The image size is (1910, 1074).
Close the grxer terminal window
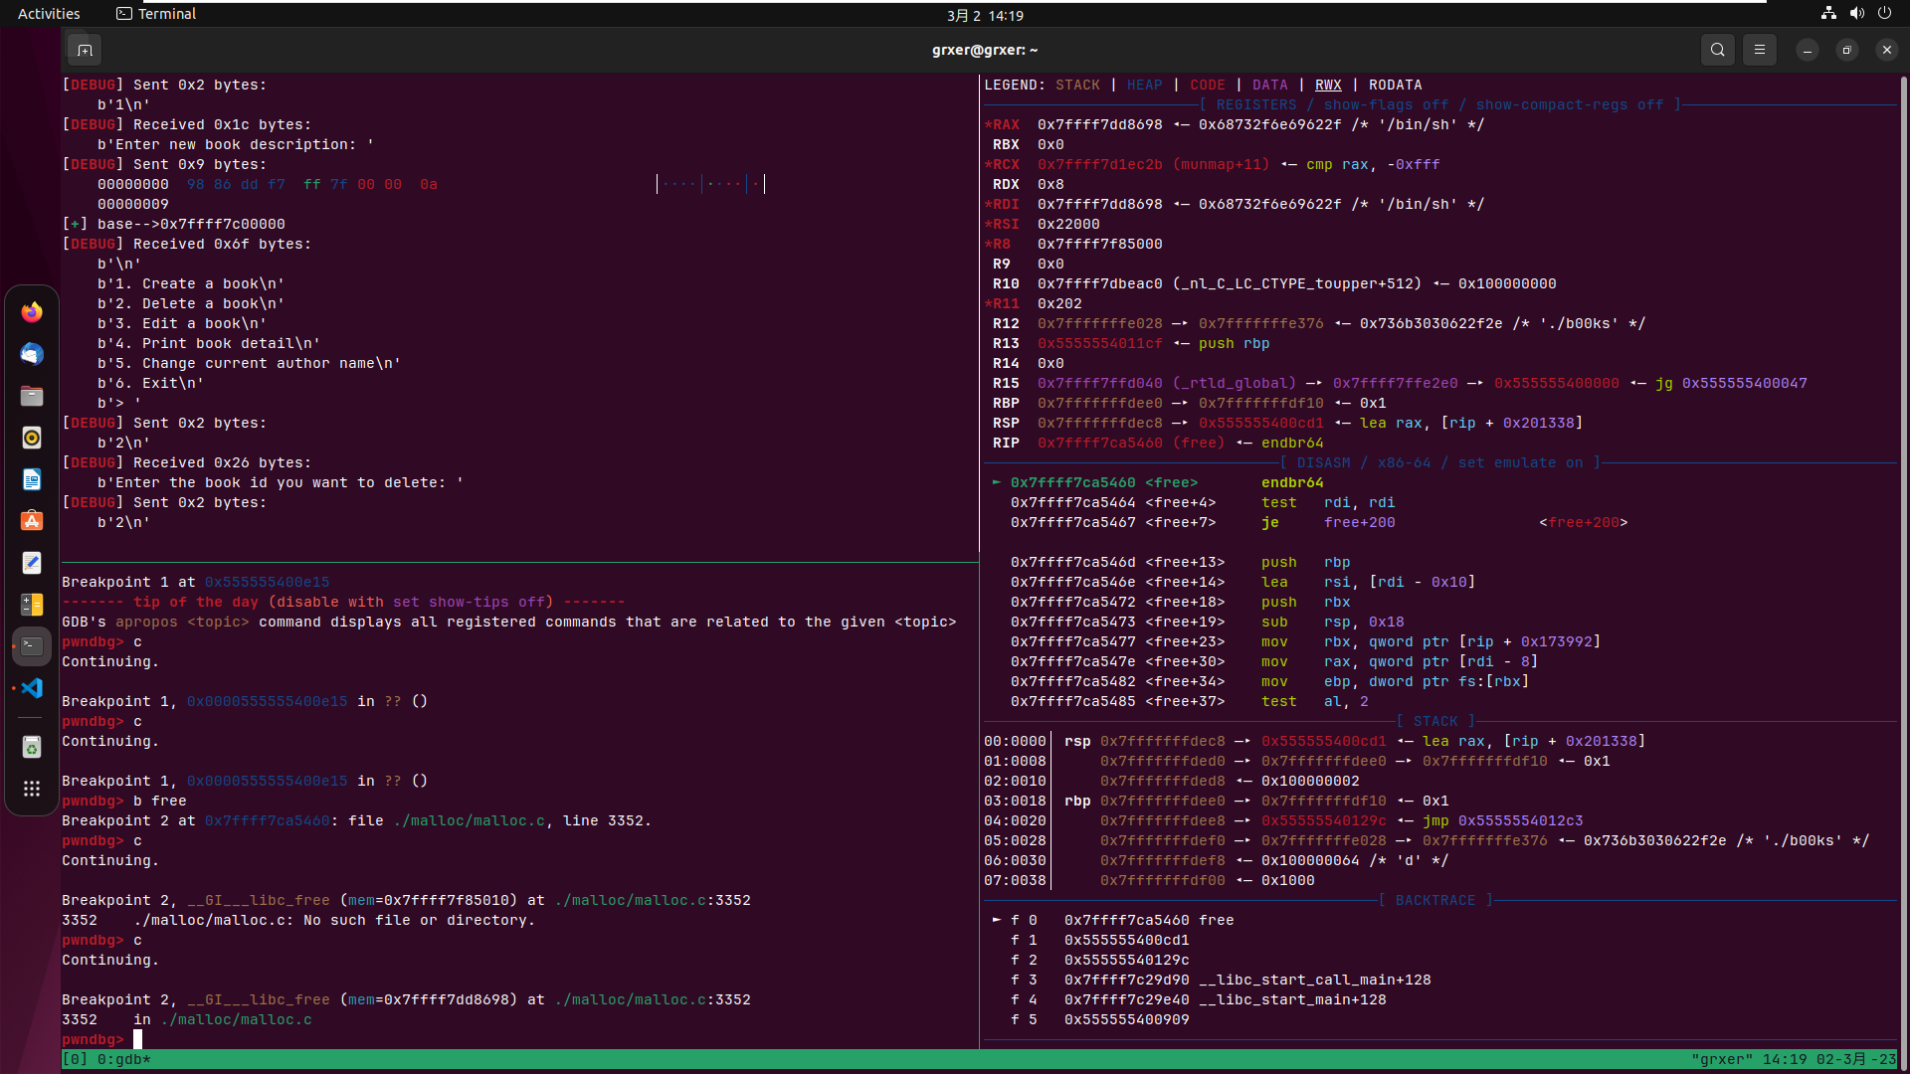click(x=1887, y=50)
